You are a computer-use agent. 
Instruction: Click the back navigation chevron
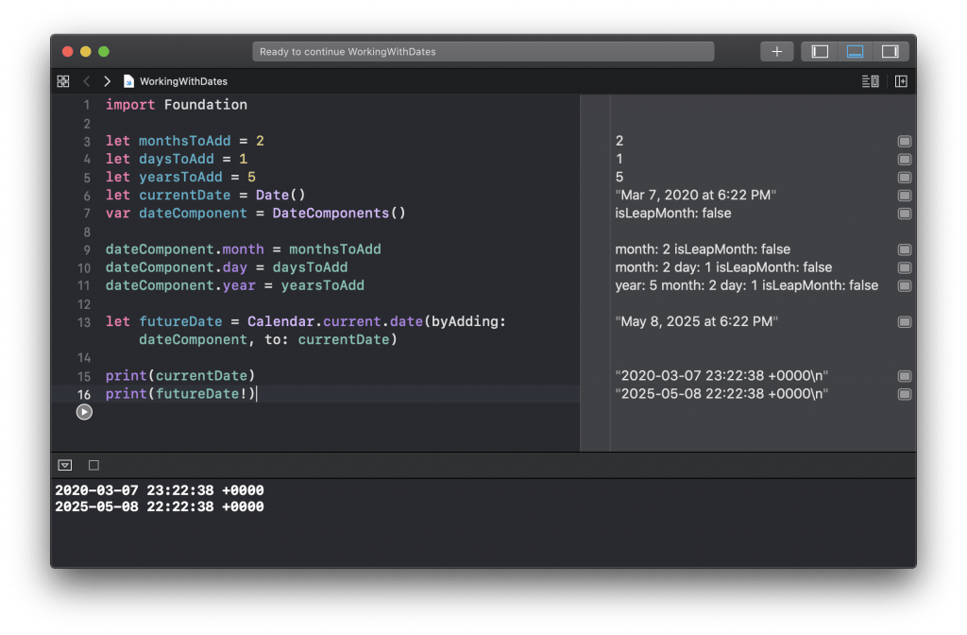pyautogui.click(x=87, y=81)
